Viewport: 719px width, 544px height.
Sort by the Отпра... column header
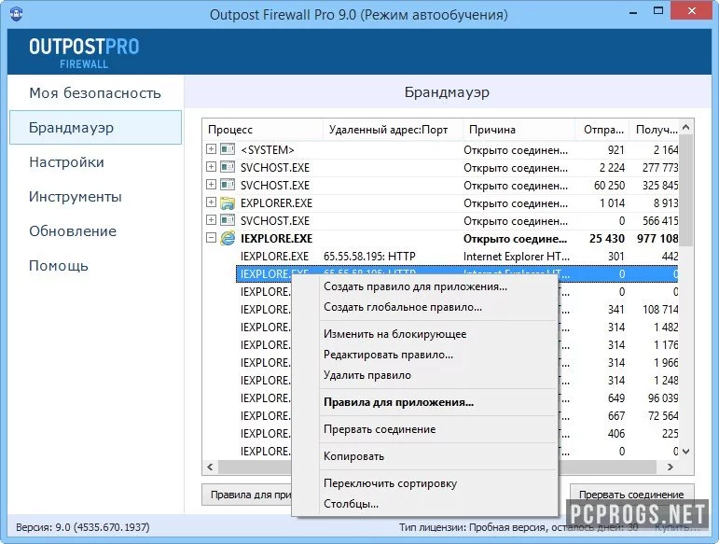[x=603, y=130]
